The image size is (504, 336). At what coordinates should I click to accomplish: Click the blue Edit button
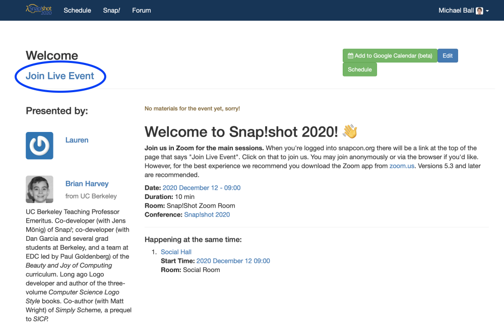tap(448, 55)
